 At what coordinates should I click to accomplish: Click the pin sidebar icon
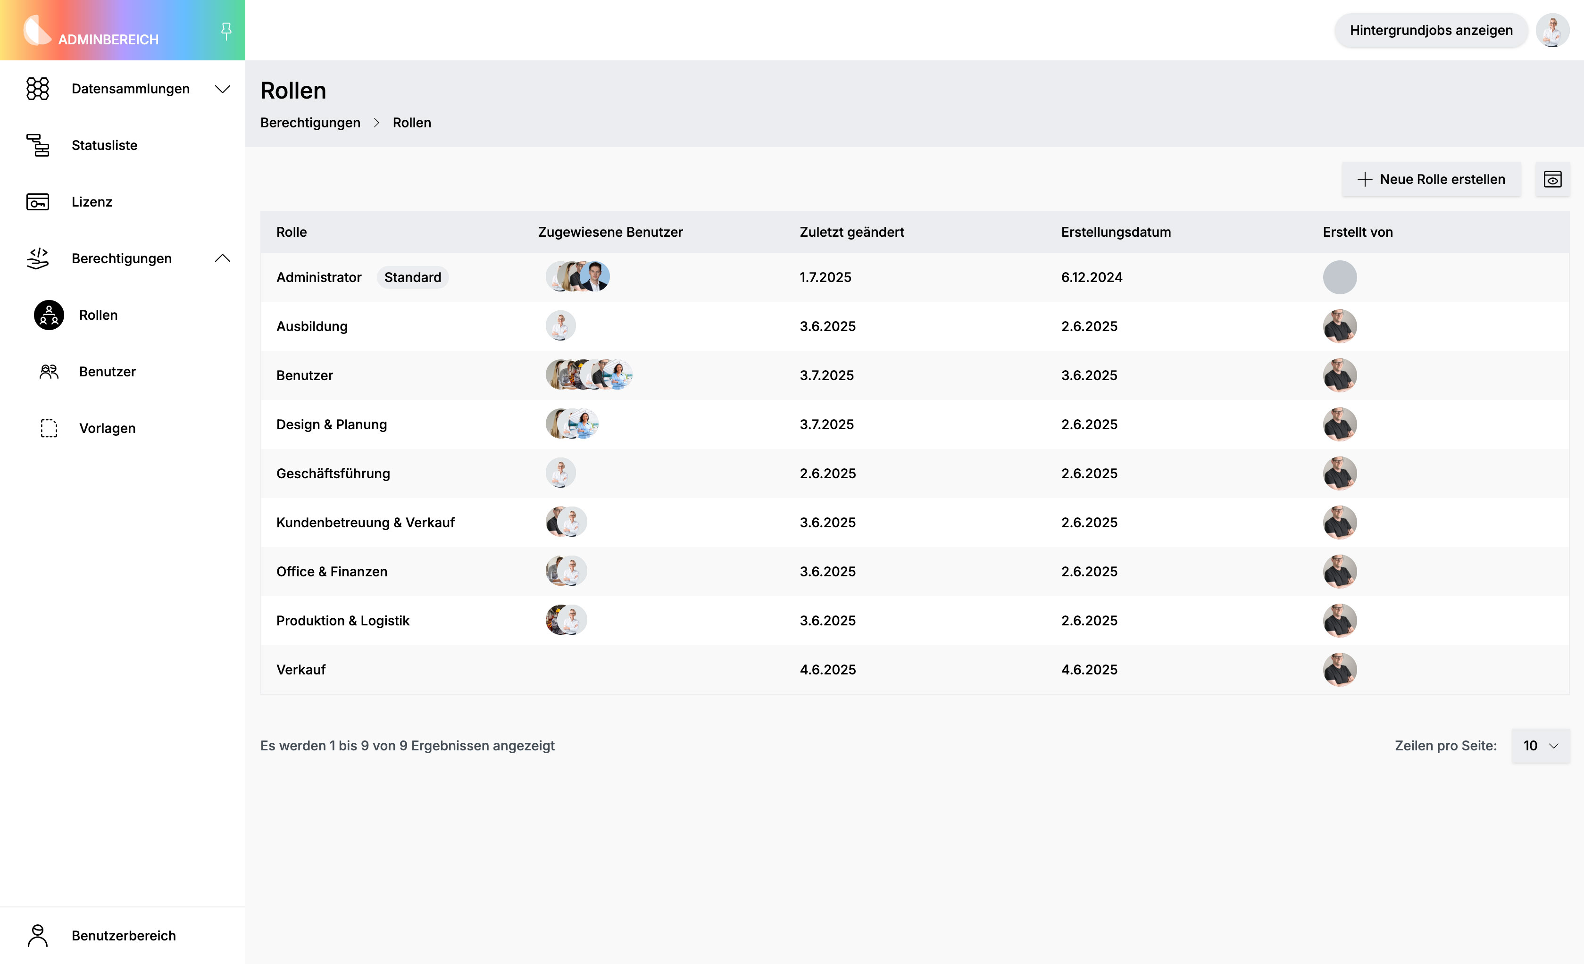click(x=226, y=30)
